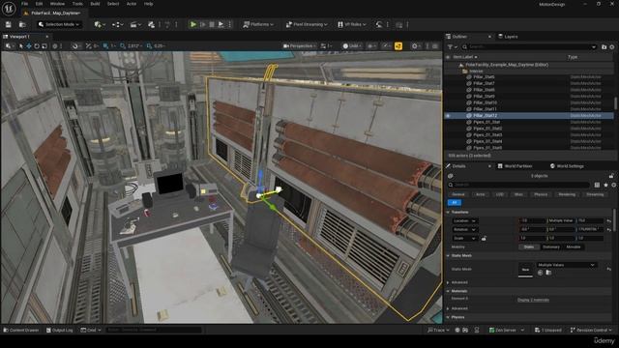Open the Help menu
This screenshot has height=348, width=619.
[148, 4]
